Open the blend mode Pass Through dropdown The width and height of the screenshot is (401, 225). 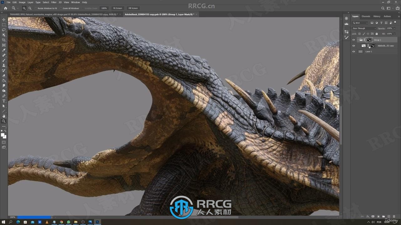click(x=364, y=28)
